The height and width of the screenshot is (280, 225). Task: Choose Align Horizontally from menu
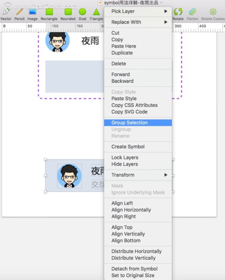click(x=138, y=209)
